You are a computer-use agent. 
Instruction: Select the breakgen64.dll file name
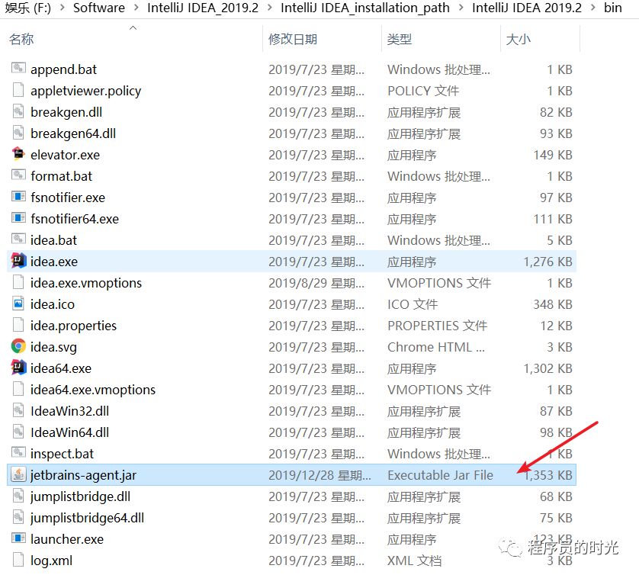pos(73,133)
